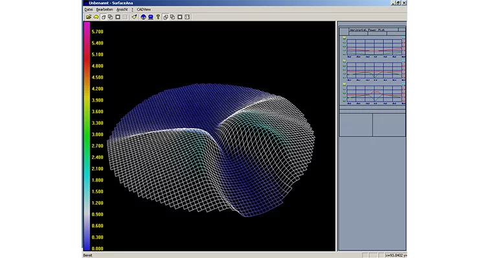Click the yellow surface shape icon
Viewport: 489px width, 258px height.
tap(96, 17)
